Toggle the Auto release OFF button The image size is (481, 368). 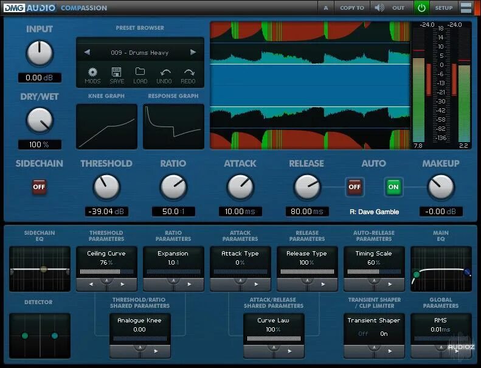click(x=355, y=187)
